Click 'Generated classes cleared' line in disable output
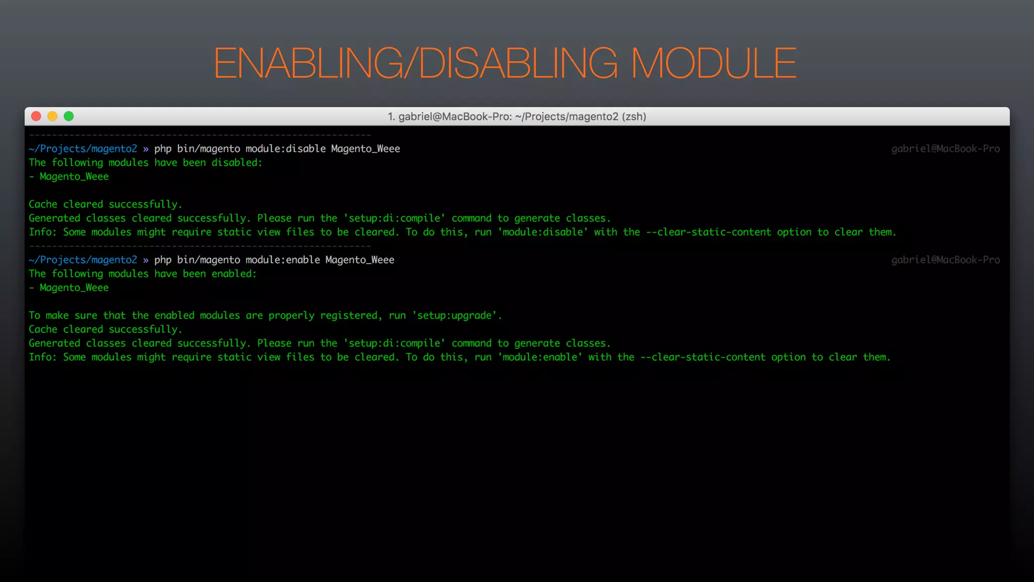The height and width of the screenshot is (582, 1034). (x=320, y=218)
